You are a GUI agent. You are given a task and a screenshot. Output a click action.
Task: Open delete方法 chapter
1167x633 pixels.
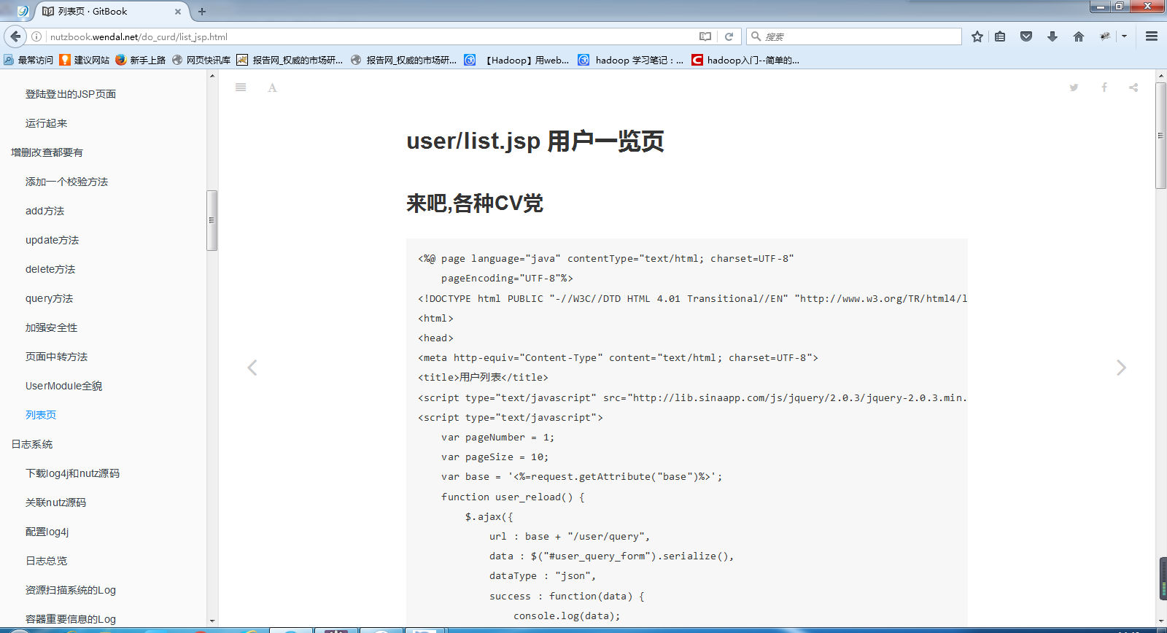click(50, 269)
